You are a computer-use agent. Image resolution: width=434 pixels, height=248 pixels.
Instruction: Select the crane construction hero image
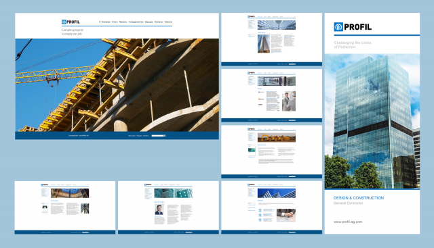click(x=117, y=85)
